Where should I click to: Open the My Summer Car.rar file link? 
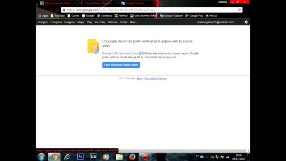(x=126, y=53)
